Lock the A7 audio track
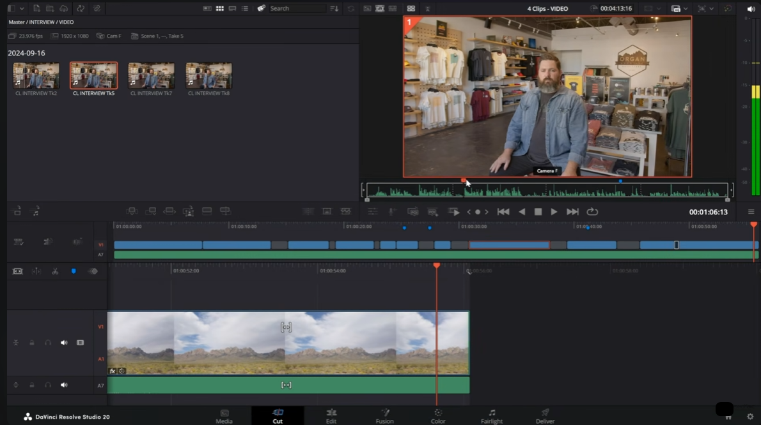The image size is (761, 425). click(x=31, y=385)
